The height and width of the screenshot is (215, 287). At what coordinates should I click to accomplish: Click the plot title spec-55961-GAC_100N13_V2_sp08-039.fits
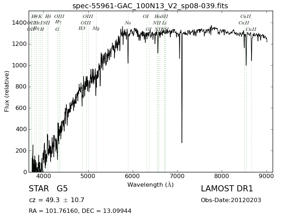tap(150, 6)
